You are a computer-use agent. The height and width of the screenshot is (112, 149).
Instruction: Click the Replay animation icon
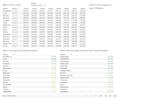(95, 96)
